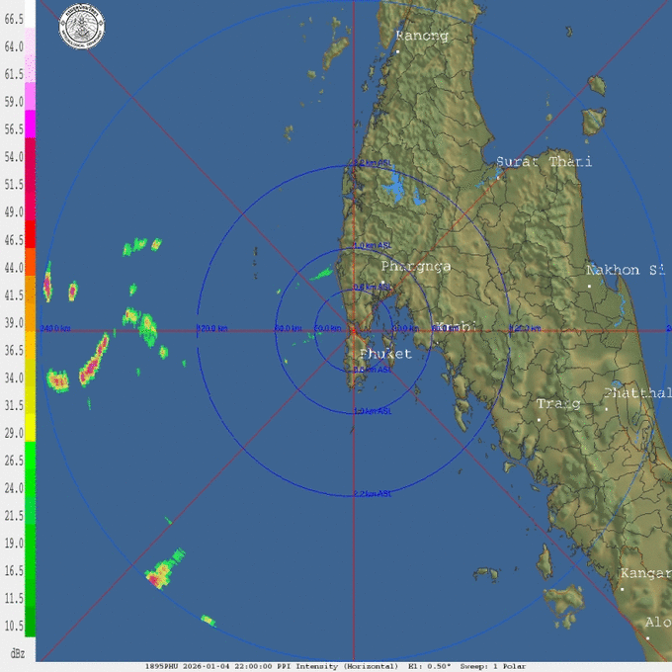Click the Kangar city label
Image resolution: width=672 pixels, height=672 pixels.
[x=646, y=573]
